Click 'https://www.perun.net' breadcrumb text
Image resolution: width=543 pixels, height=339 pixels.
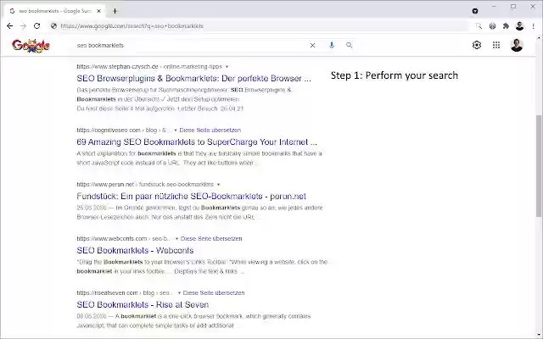[105, 185]
